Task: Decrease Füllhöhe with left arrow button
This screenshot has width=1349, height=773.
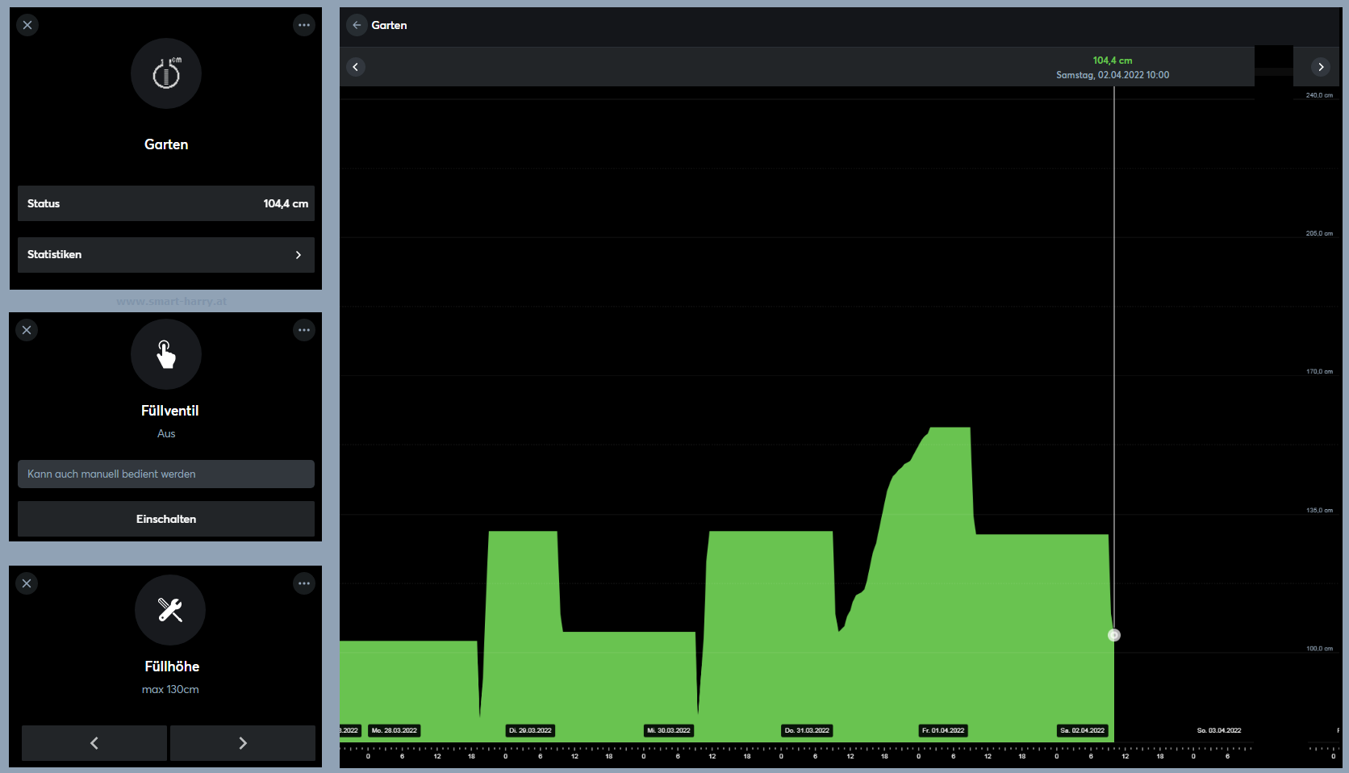Action: (x=94, y=743)
